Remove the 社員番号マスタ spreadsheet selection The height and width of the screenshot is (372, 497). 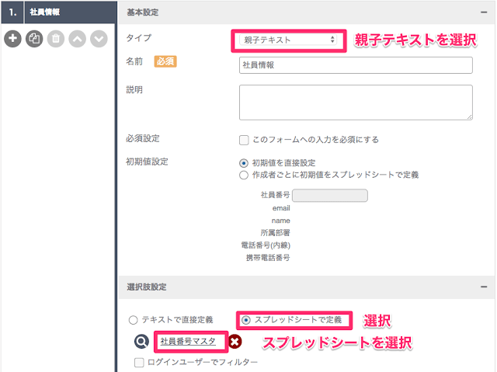click(x=235, y=342)
